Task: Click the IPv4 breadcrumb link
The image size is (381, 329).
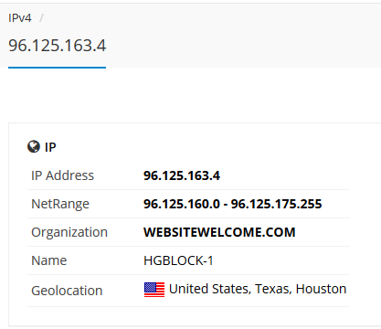Action: tap(20, 18)
